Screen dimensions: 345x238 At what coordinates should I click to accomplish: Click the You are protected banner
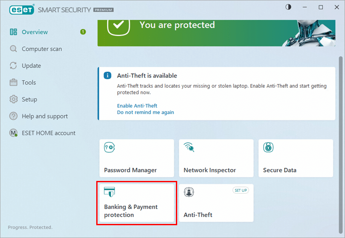click(216, 33)
